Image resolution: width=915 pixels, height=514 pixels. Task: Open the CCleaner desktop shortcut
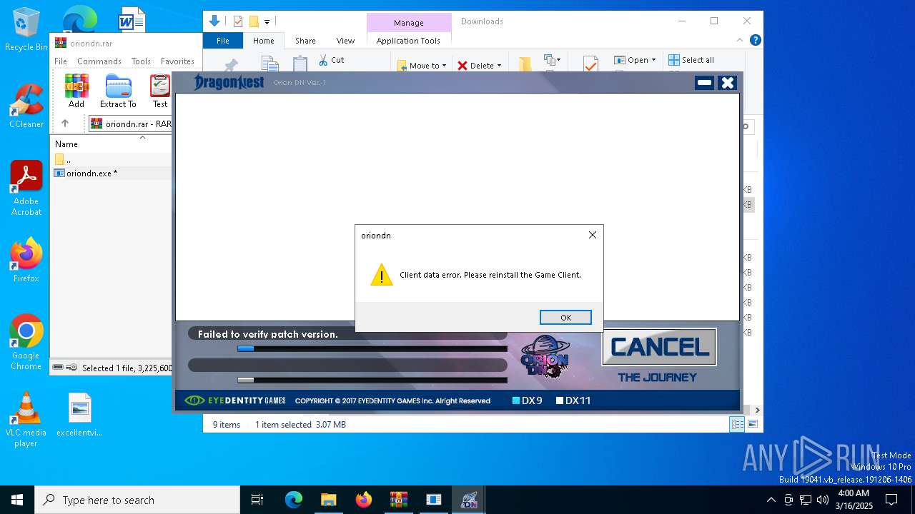[26, 107]
